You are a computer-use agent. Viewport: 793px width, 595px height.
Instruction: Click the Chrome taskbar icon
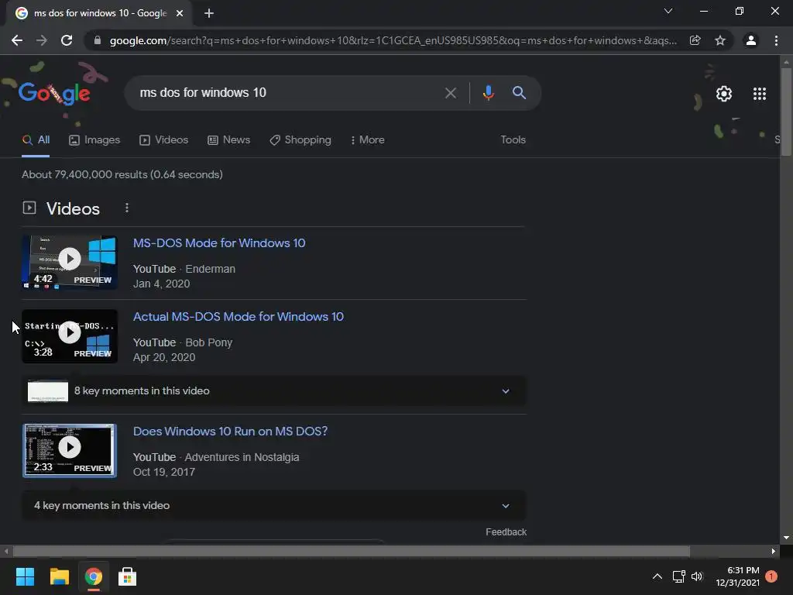click(93, 576)
